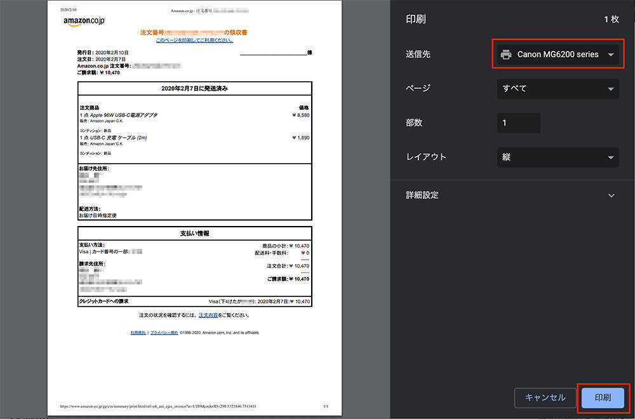Click the printer icon beside Canon MG6200
The width and height of the screenshot is (635, 419).
pyautogui.click(x=505, y=55)
